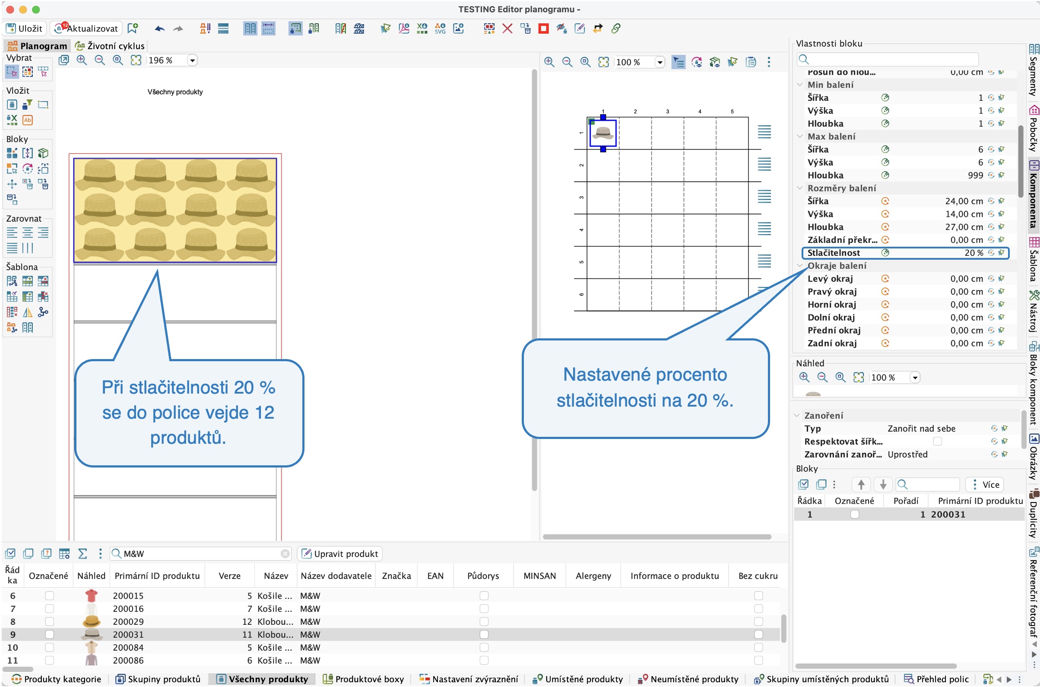Click the Aktualizovat button
This screenshot has width=1040, height=687.
pos(86,29)
